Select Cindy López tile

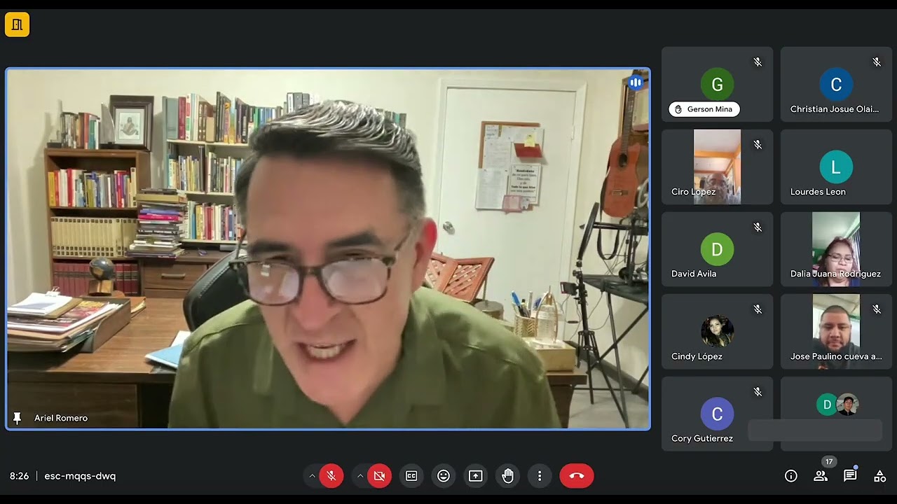coord(718,331)
